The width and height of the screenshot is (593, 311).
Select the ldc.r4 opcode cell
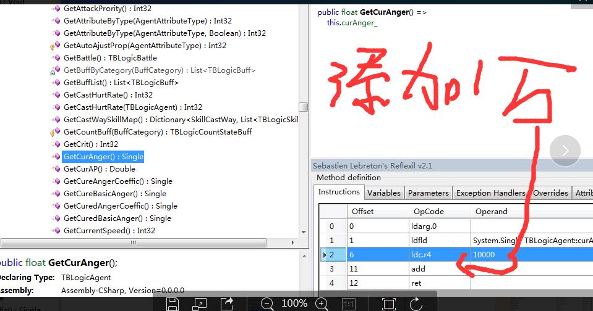click(440, 255)
